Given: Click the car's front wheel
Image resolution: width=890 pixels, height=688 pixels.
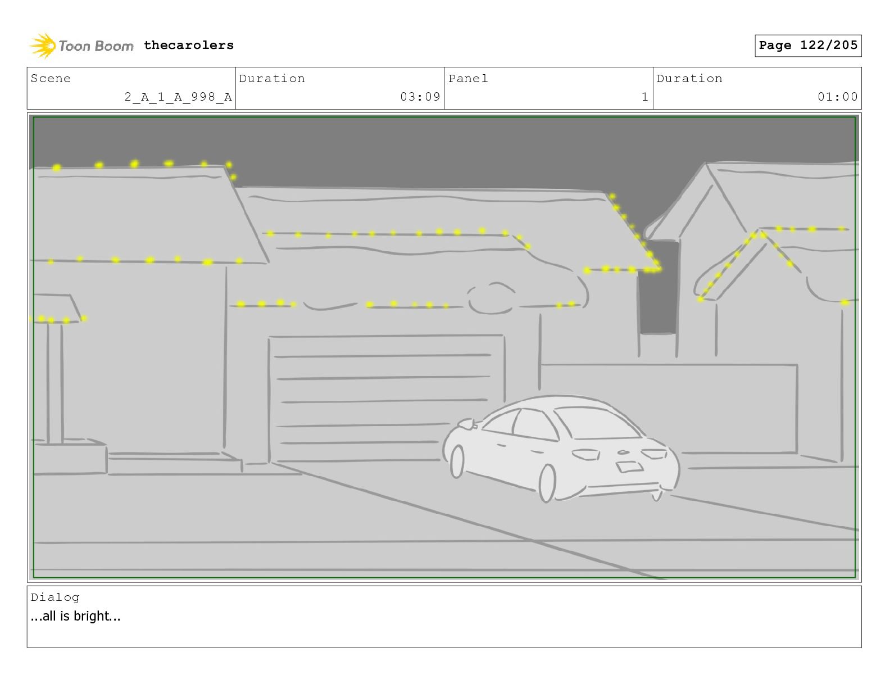Looking at the screenshot, I should (457, 461).
